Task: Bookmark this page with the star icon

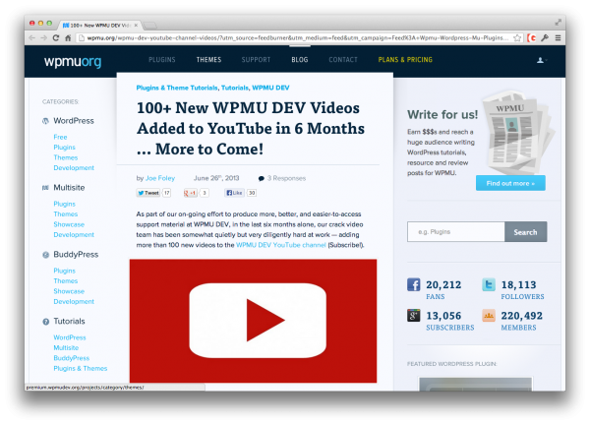Action: point(517,38)
